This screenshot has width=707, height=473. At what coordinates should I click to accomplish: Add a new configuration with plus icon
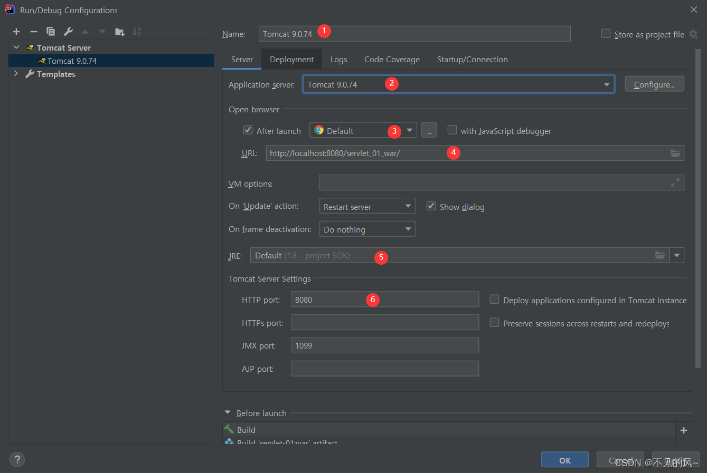[x=16, y=32]
